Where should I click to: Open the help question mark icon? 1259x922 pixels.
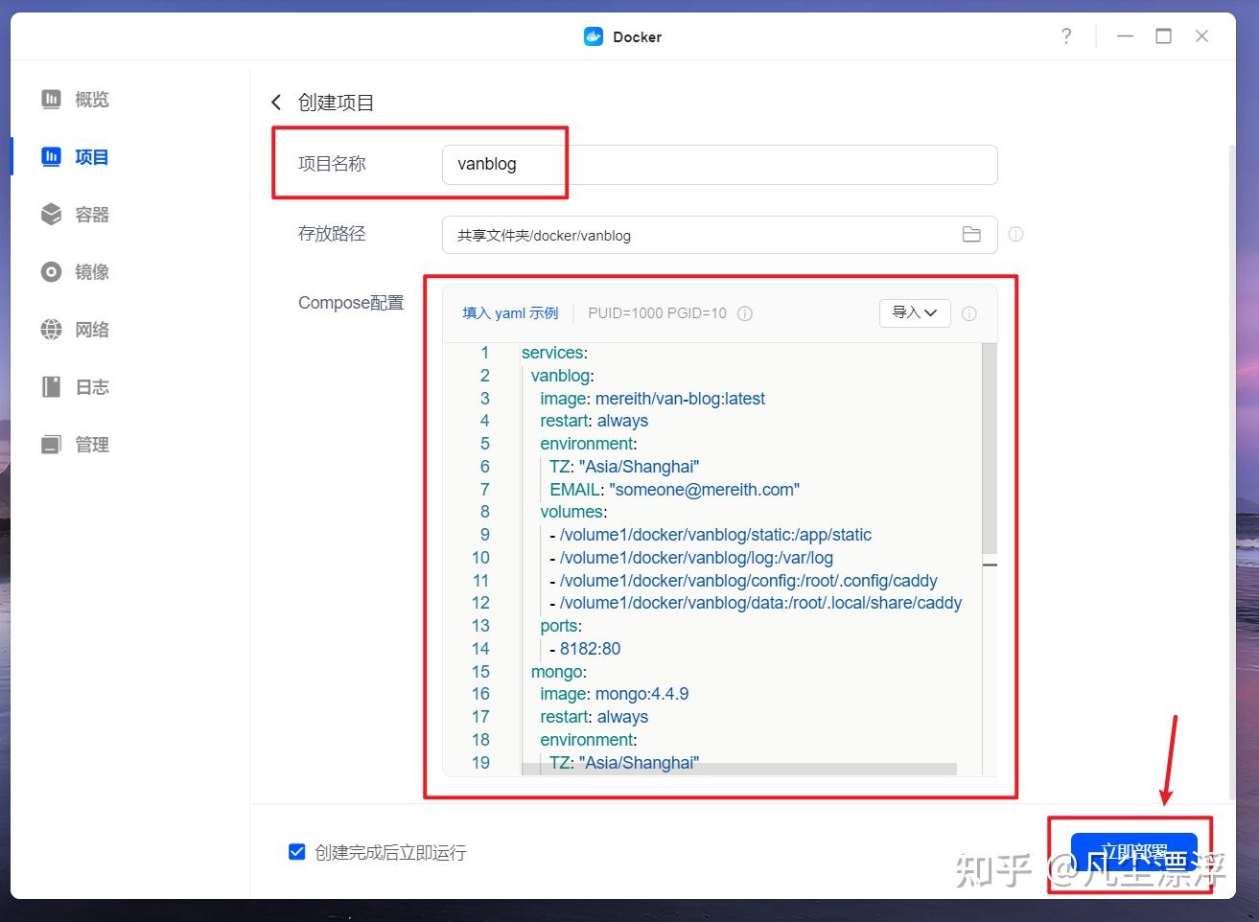[x=1066, y=35]
